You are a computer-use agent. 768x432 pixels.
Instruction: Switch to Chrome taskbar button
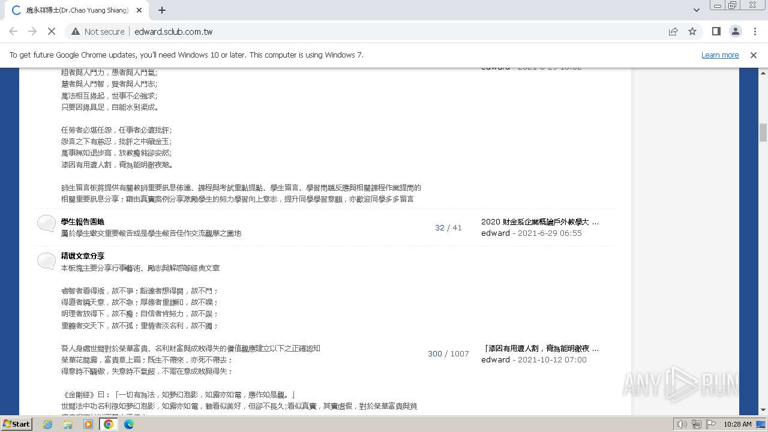[109, 424]
